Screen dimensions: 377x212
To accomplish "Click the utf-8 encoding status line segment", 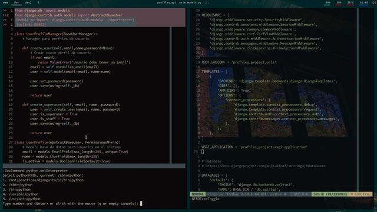I will point(299,194).
